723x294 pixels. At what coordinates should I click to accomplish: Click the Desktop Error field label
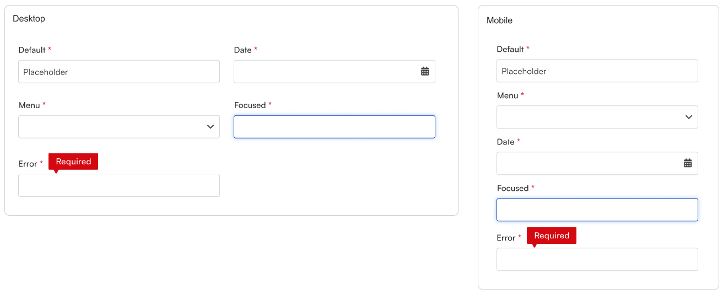tap(28, 164)
